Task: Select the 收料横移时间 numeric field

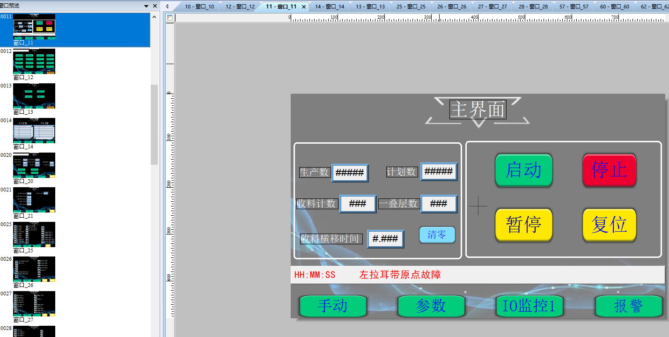Action: click(385, 239)
